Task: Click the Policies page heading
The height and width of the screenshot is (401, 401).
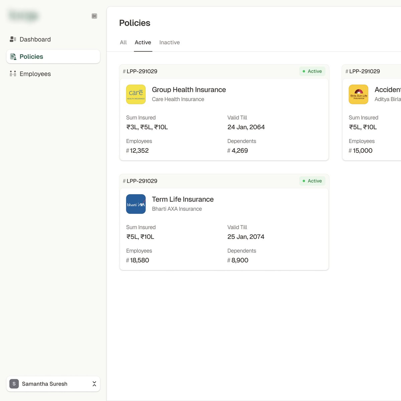Action: [x=135, y=23]
